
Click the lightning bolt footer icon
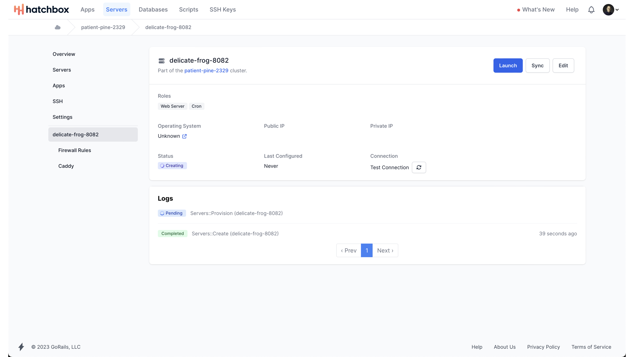pyautogui.click(x=21, y=347)
